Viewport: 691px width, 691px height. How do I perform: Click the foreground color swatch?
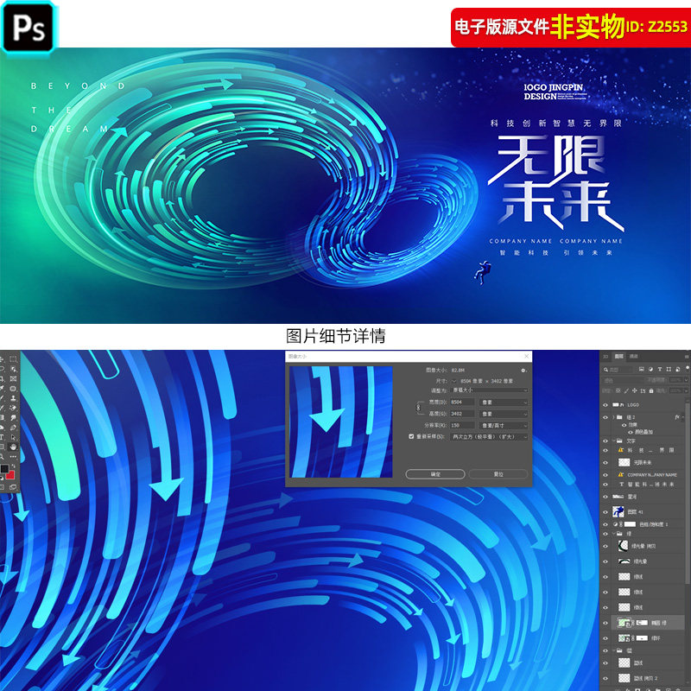[x=4, y=469]
